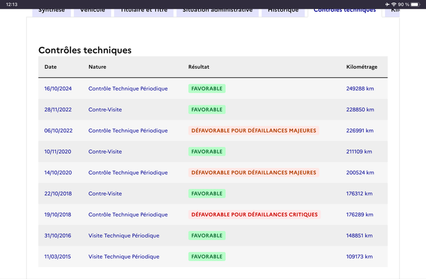Select the date 16/10/2024
The width and height of the screenshot is (426, 279).
[58, 89]
